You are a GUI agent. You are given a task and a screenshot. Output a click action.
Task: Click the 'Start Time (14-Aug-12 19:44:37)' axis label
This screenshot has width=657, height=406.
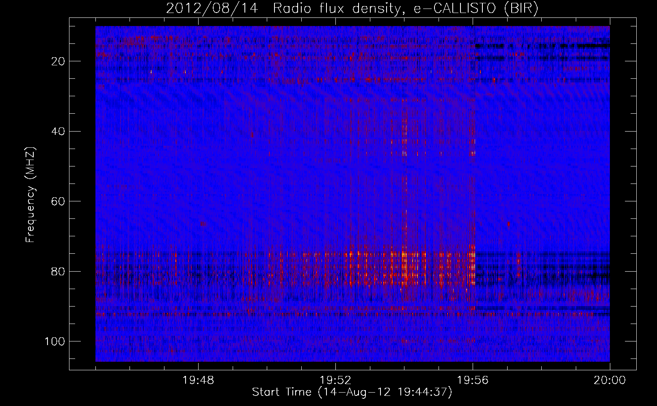[x=352, y=392]
